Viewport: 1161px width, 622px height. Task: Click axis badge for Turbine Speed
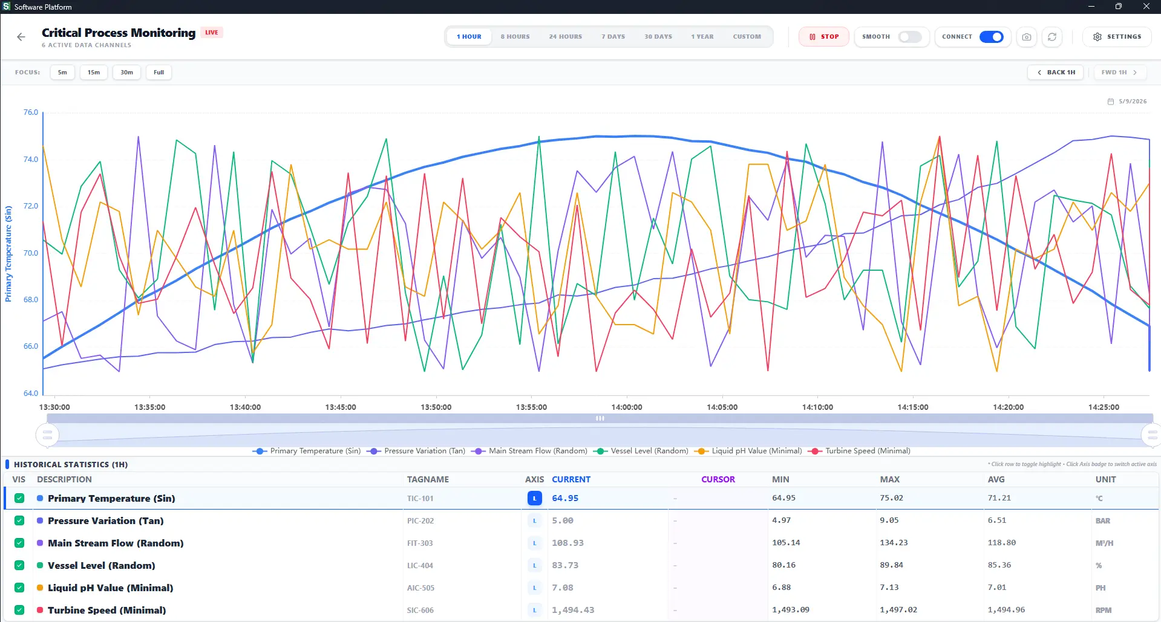pos(534,610)
